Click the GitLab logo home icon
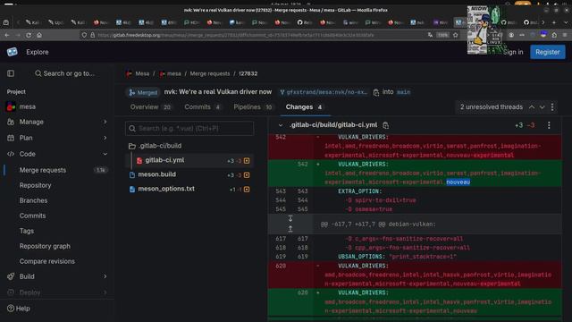Screen dimensions: 572x322 coord(12,52)
